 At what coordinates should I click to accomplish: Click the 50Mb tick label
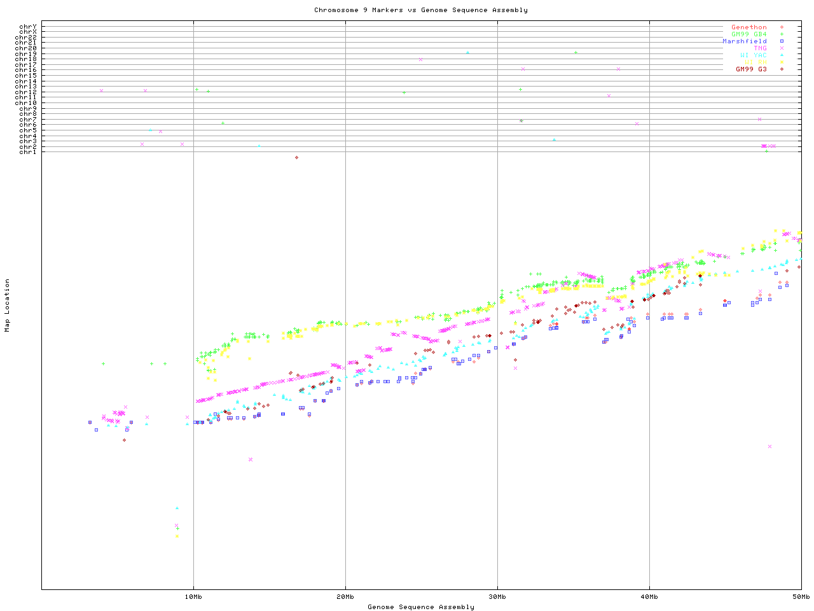pos(801,597)
